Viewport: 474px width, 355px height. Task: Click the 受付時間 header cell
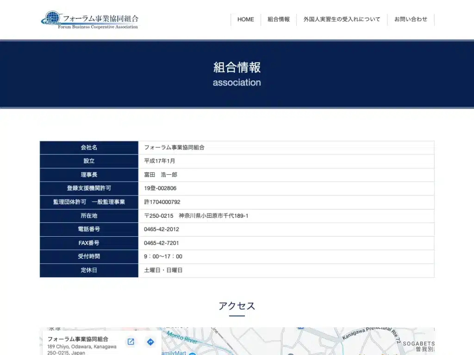pyautogui.click(x=89, y=257)
